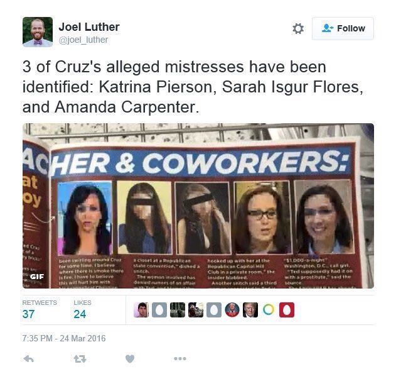The width and height of the screenshot is (396, 369).
Task: Open the gear settings icon
Action: click(297, 28)
